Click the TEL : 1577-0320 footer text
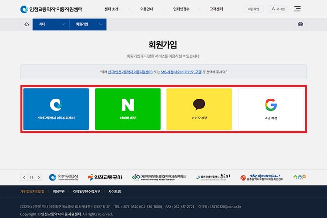 click(x=138, y=207)
